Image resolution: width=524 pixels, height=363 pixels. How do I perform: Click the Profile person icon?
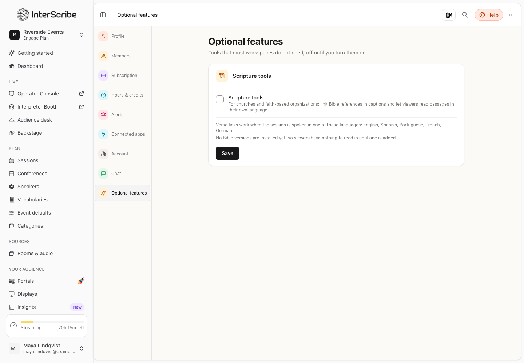(103, 36)
